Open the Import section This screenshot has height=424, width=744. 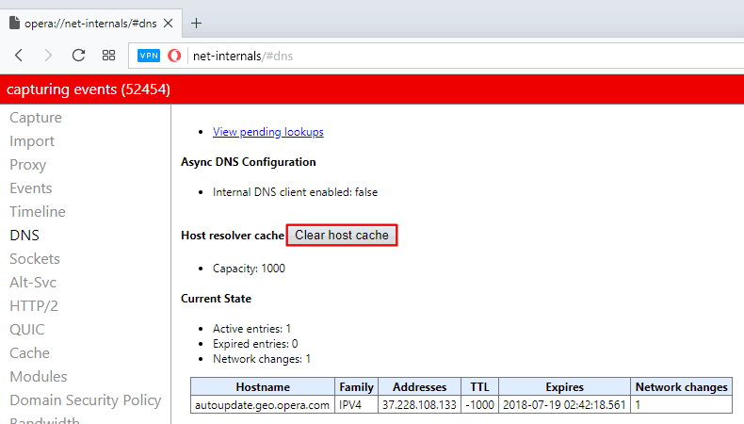tap(32, 141)
